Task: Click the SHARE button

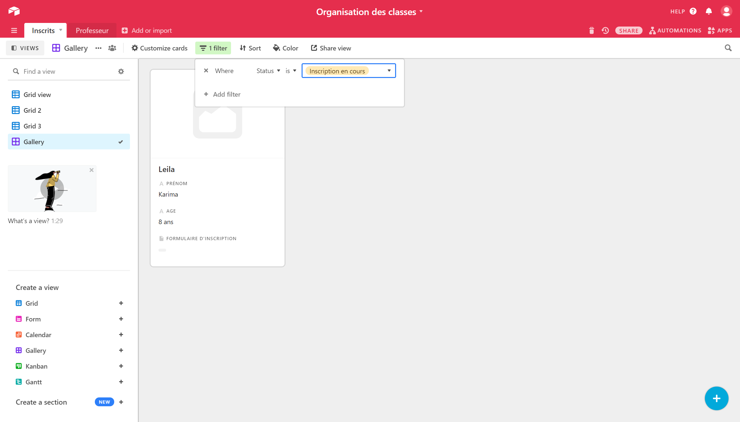Action: 628,30
